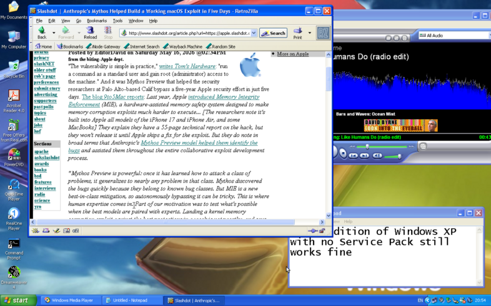491x306 pixels.
Task: Follow the 'writes Tom's Hardware' link
Action: [187, 66]
